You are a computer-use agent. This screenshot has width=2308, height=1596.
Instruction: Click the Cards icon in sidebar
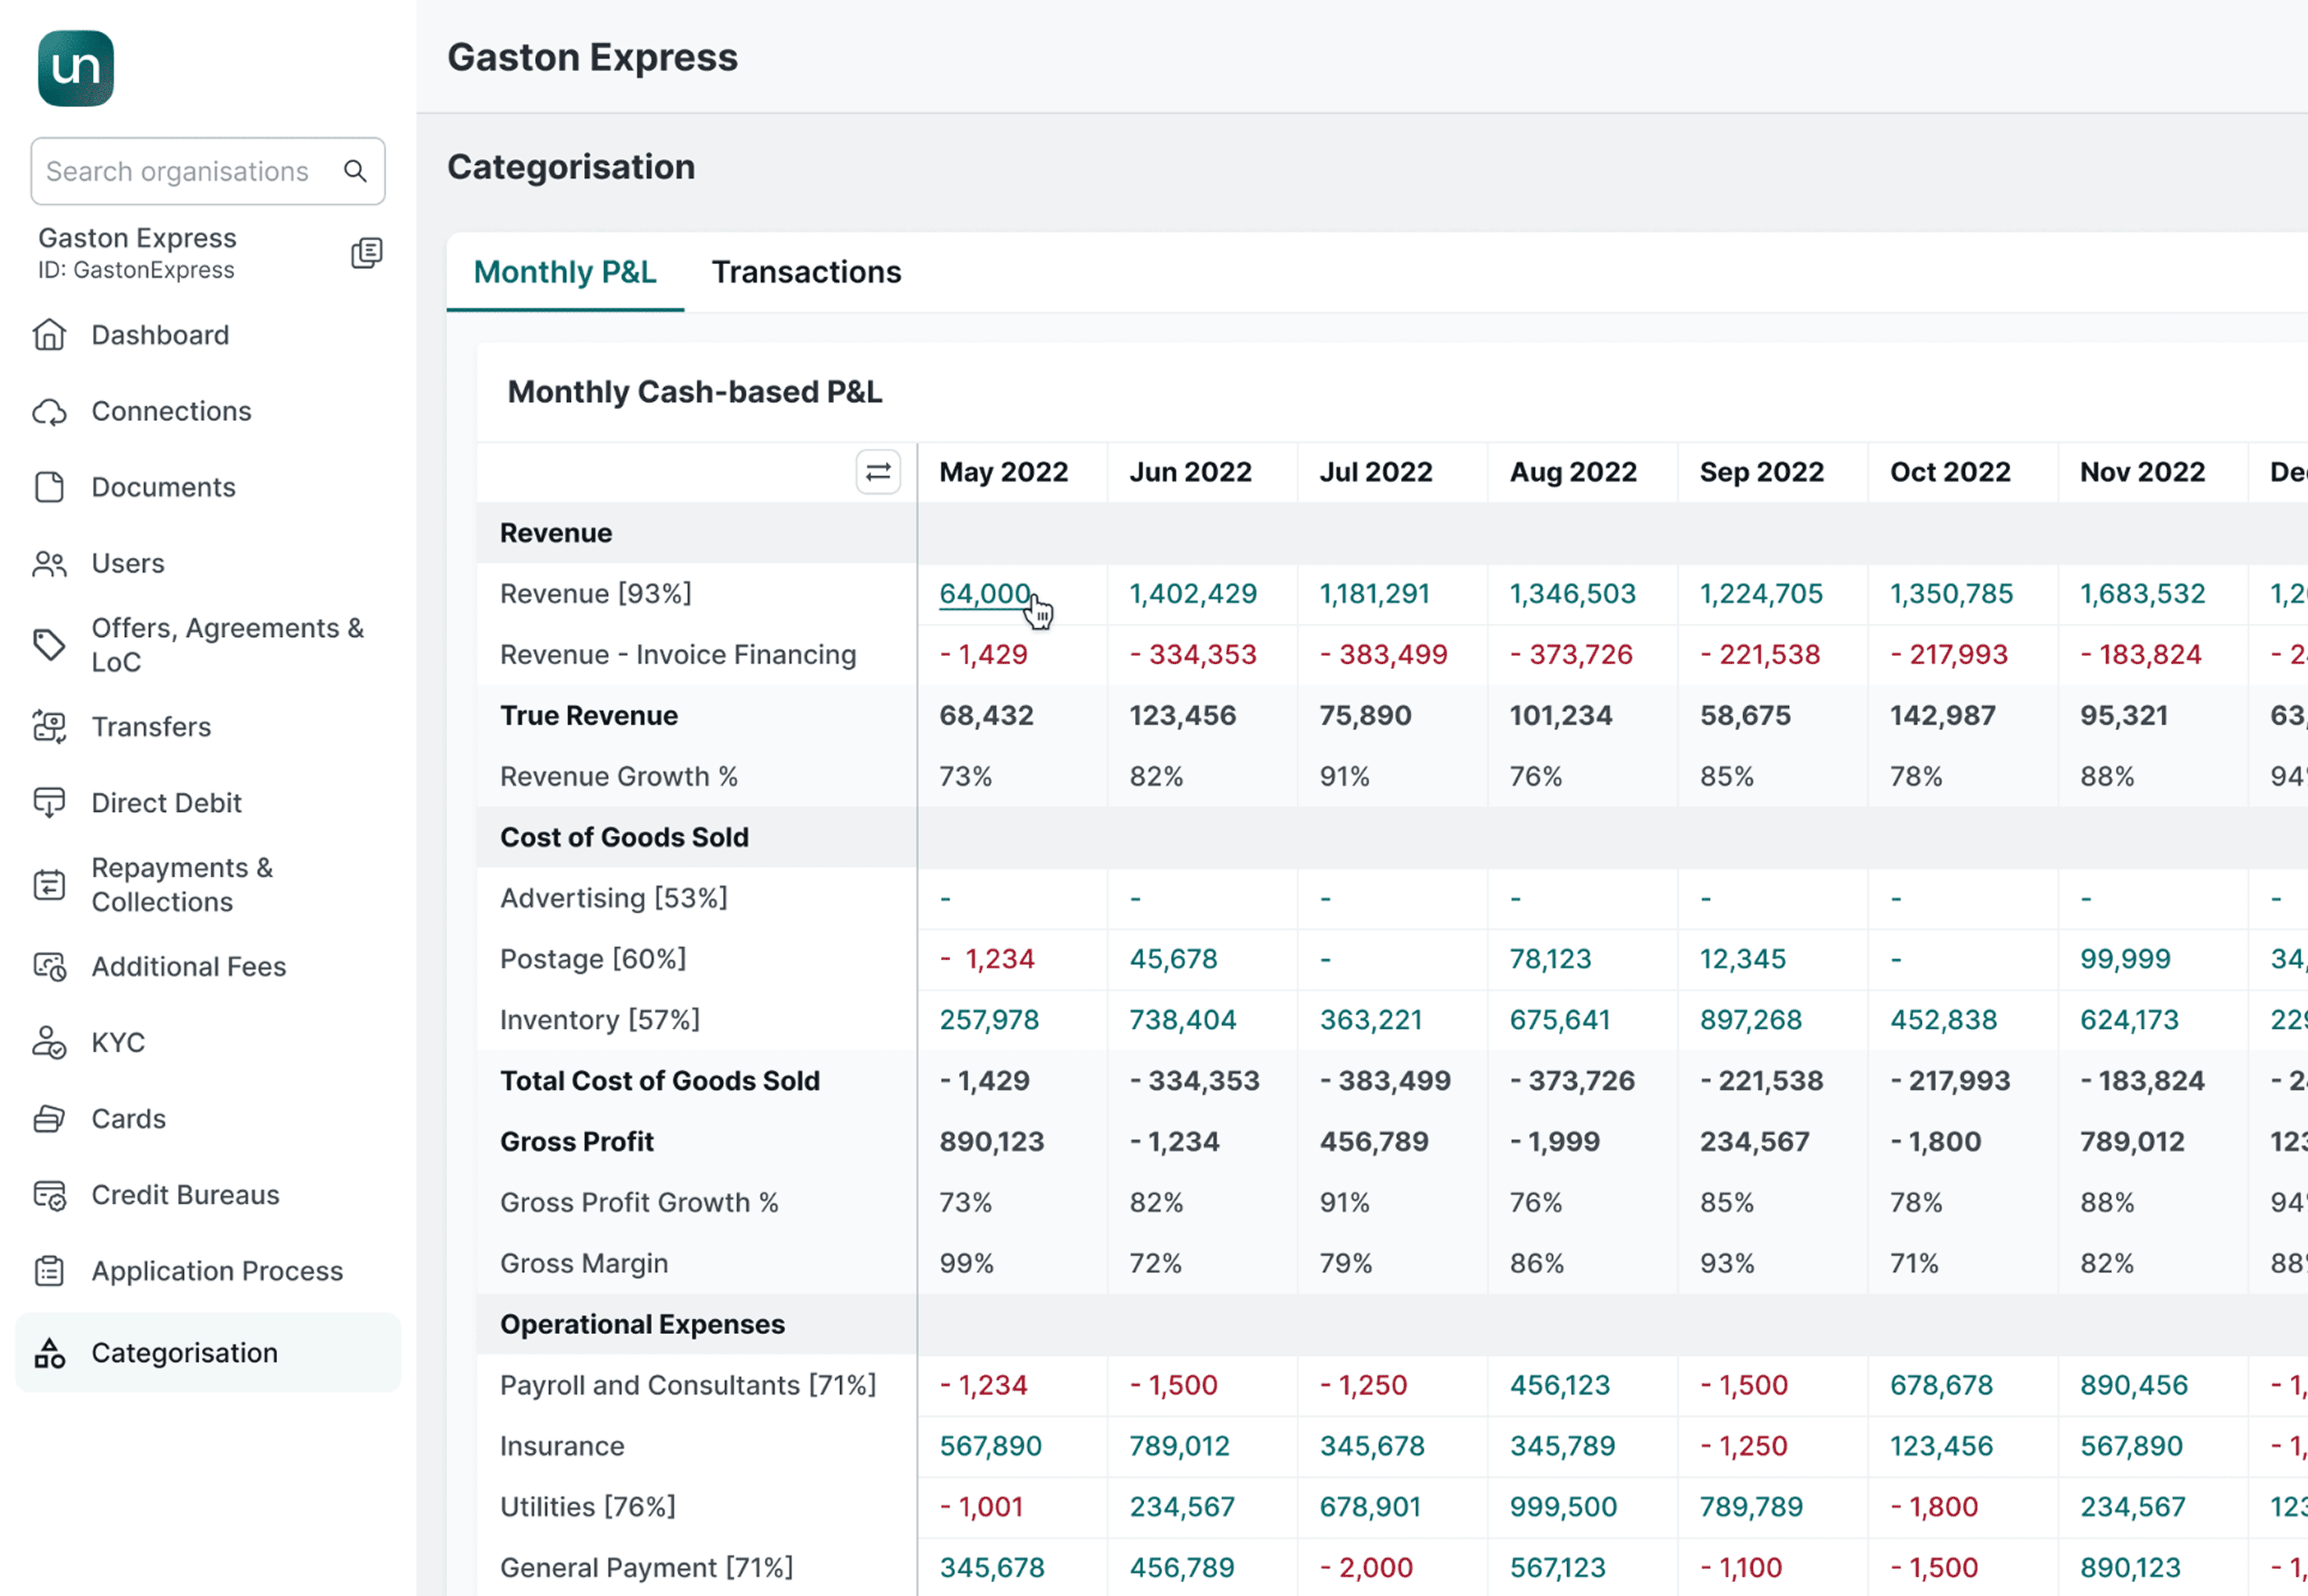(49, 1119)
